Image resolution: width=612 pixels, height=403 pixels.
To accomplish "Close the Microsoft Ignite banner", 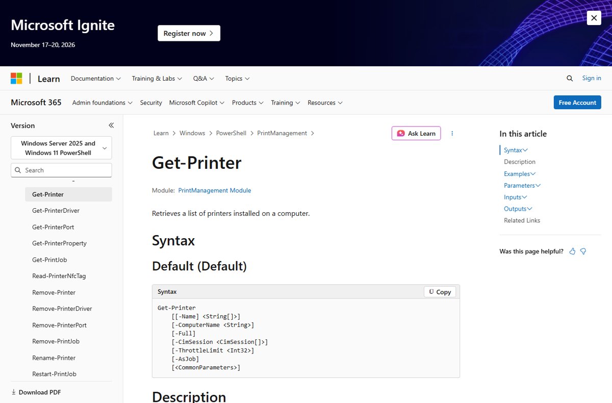I will click(594, 18).
